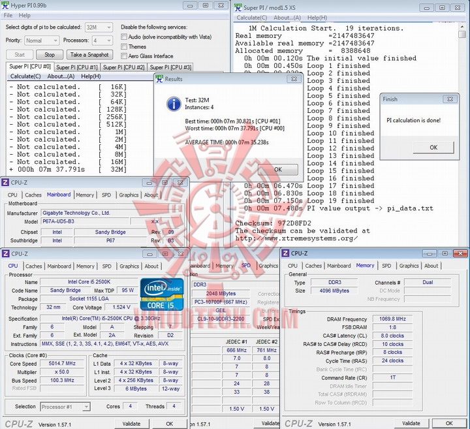Switch to Super PI [CPU #2] tab
This screenshot has width=470, height=429.
click(x=124, y=67)
